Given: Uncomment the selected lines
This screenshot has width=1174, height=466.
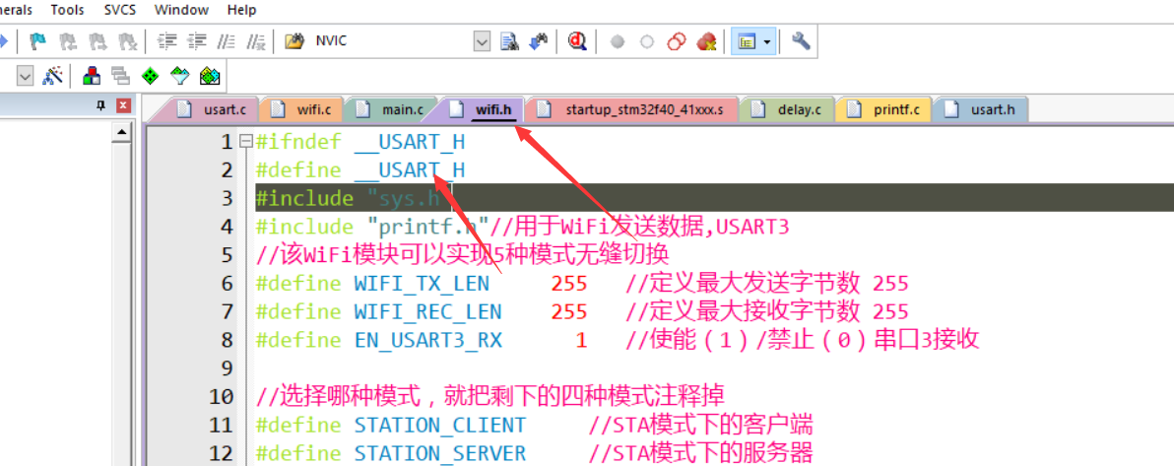Looking at the screenshot, I should pyautogui.click(x=257, y=41).
